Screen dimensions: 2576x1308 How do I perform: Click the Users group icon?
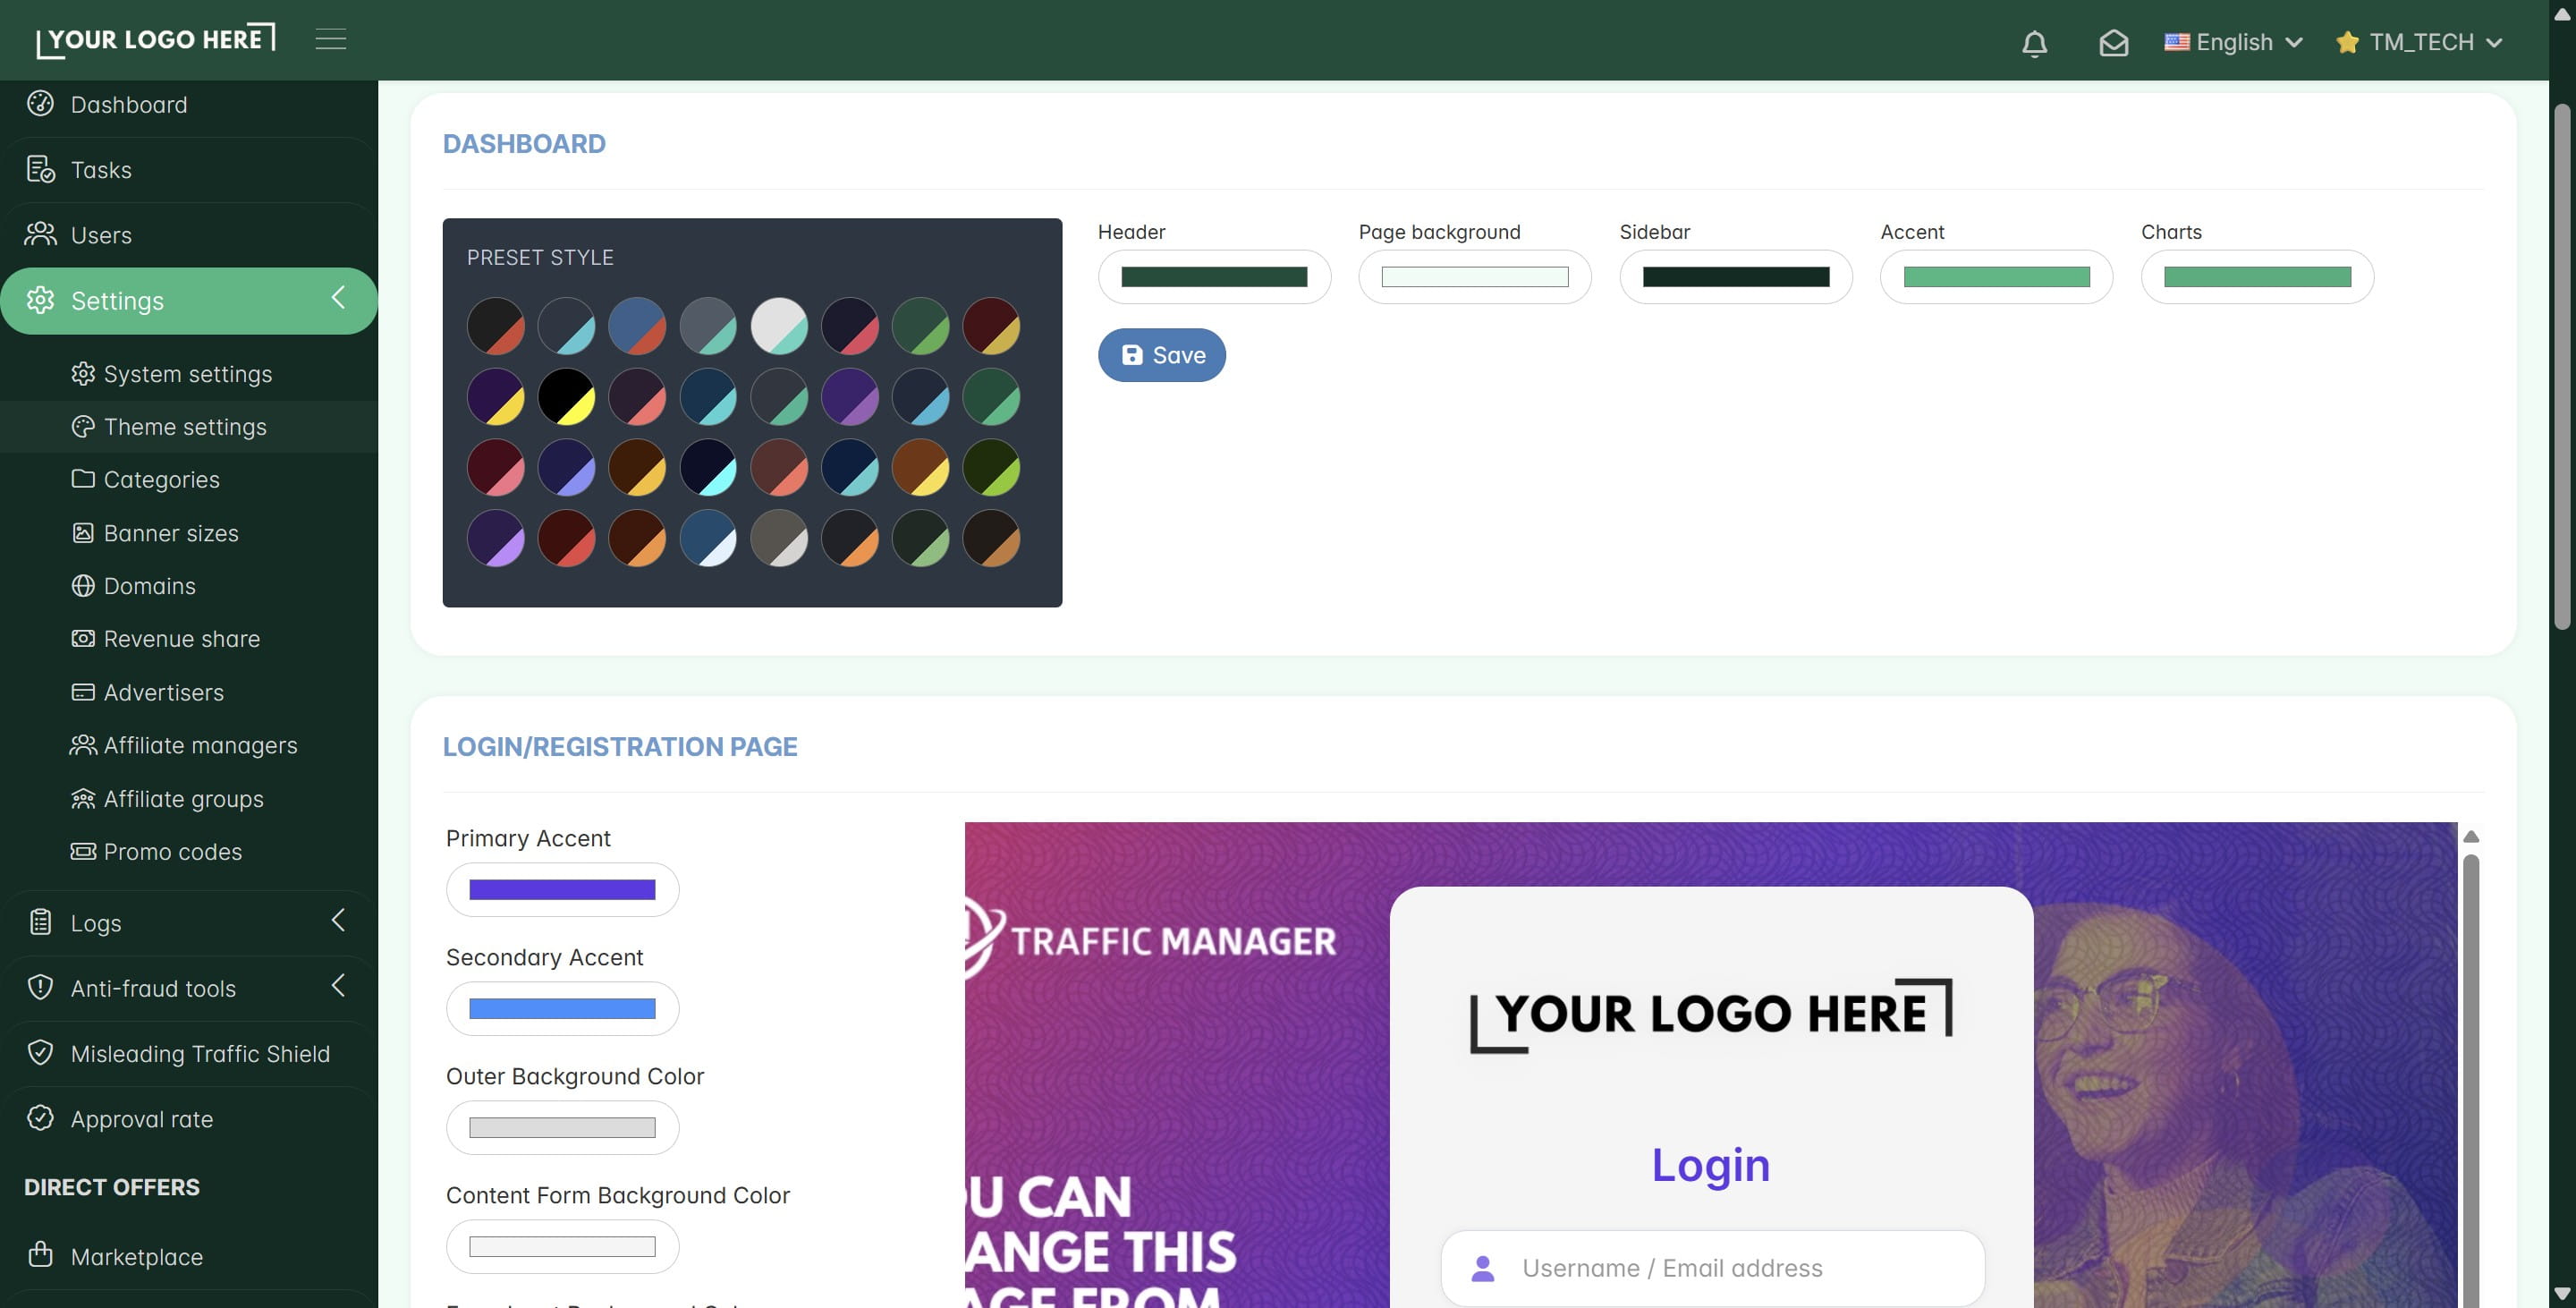40,234
